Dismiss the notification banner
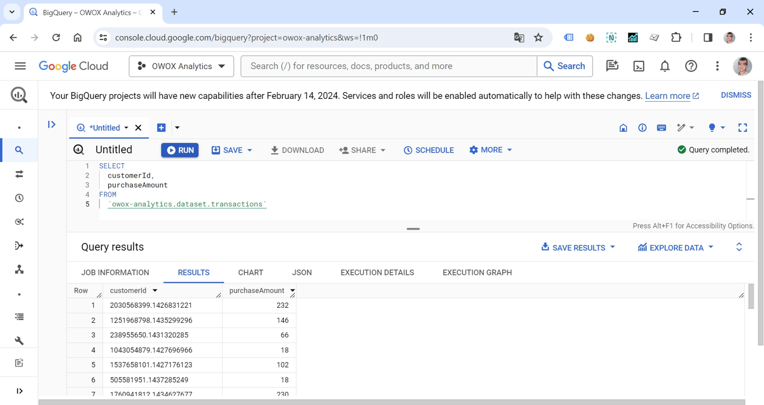 [735, 96]
